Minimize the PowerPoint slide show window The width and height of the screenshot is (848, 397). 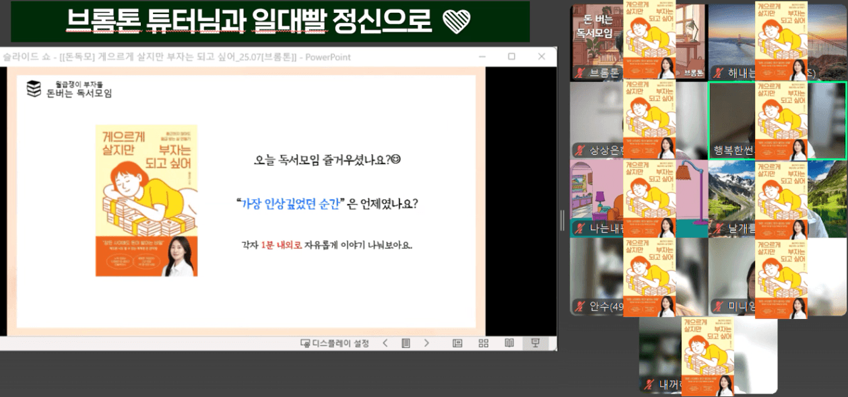[x=484, y=57]
